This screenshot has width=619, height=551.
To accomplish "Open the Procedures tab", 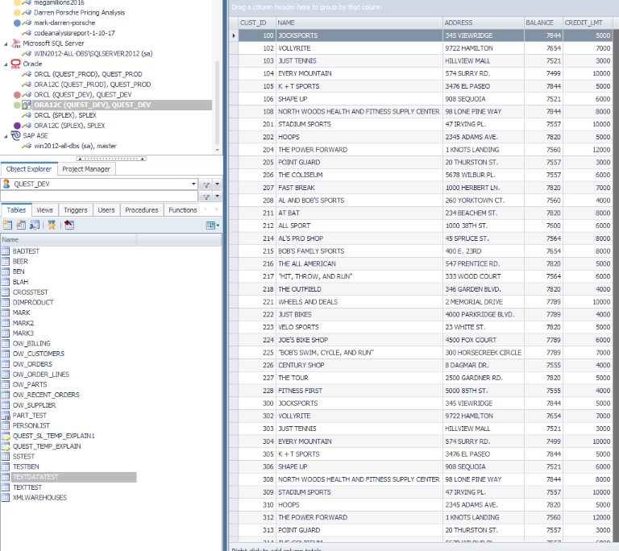I will (x=141, y=210).
